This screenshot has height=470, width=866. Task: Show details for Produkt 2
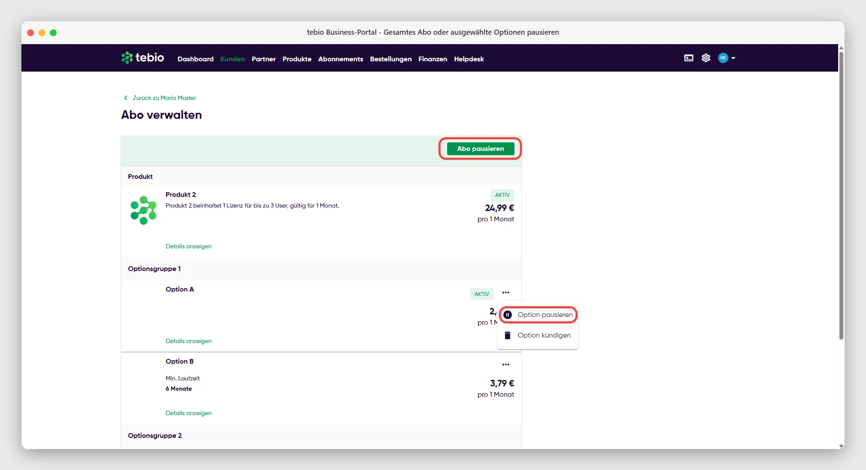(x=189, y=246)
